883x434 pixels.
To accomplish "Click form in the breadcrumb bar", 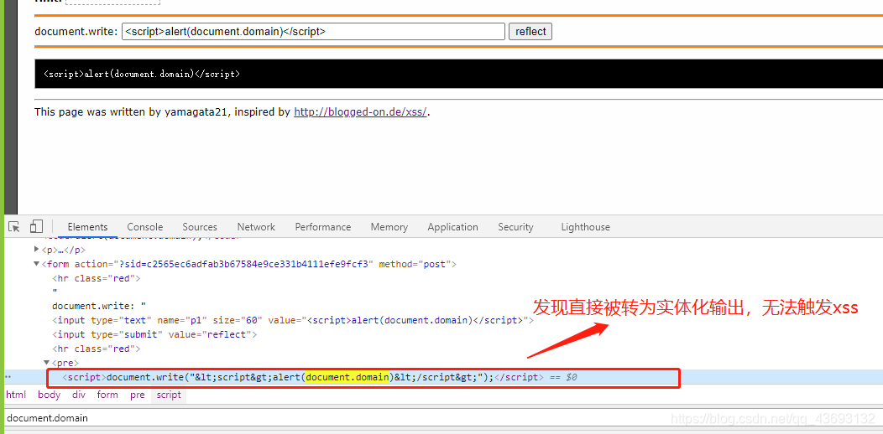I will pyautogui.click(x=107, y=395).
